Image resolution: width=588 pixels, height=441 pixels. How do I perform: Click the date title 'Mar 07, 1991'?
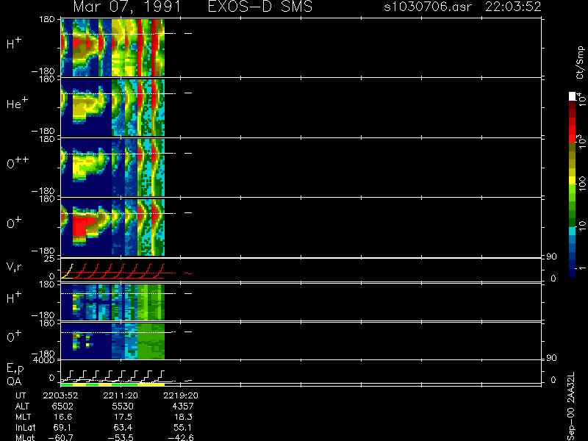[x=126, y=7]
